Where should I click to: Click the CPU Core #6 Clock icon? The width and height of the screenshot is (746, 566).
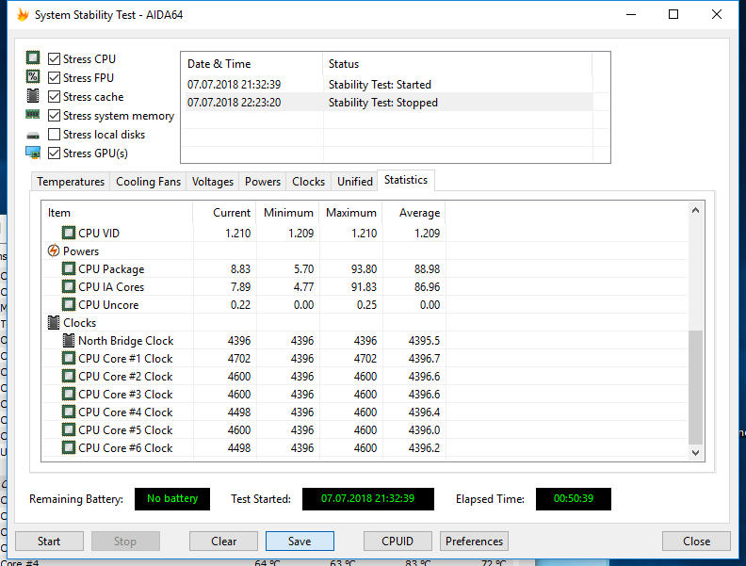point(69,447)
